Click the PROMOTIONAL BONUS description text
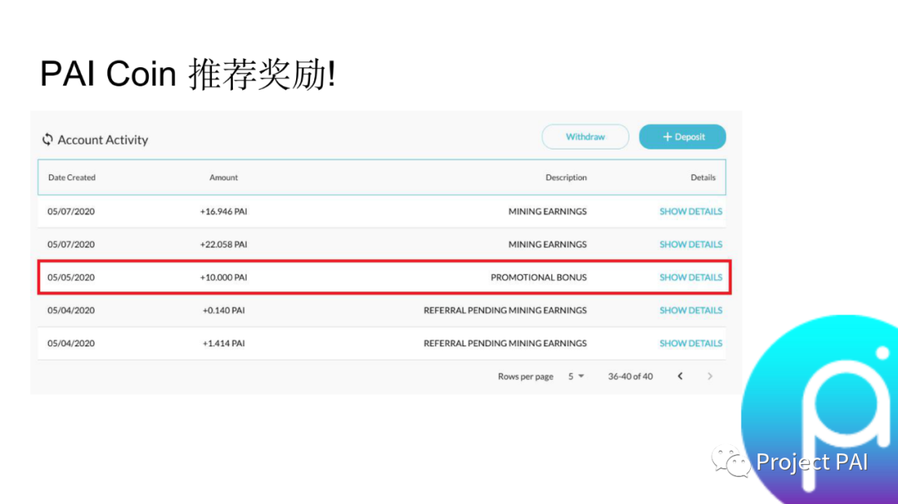Screen dimensions: 898x504 [x=538, y=277]
